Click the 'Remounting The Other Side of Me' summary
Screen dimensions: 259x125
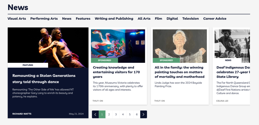[43, 93]
